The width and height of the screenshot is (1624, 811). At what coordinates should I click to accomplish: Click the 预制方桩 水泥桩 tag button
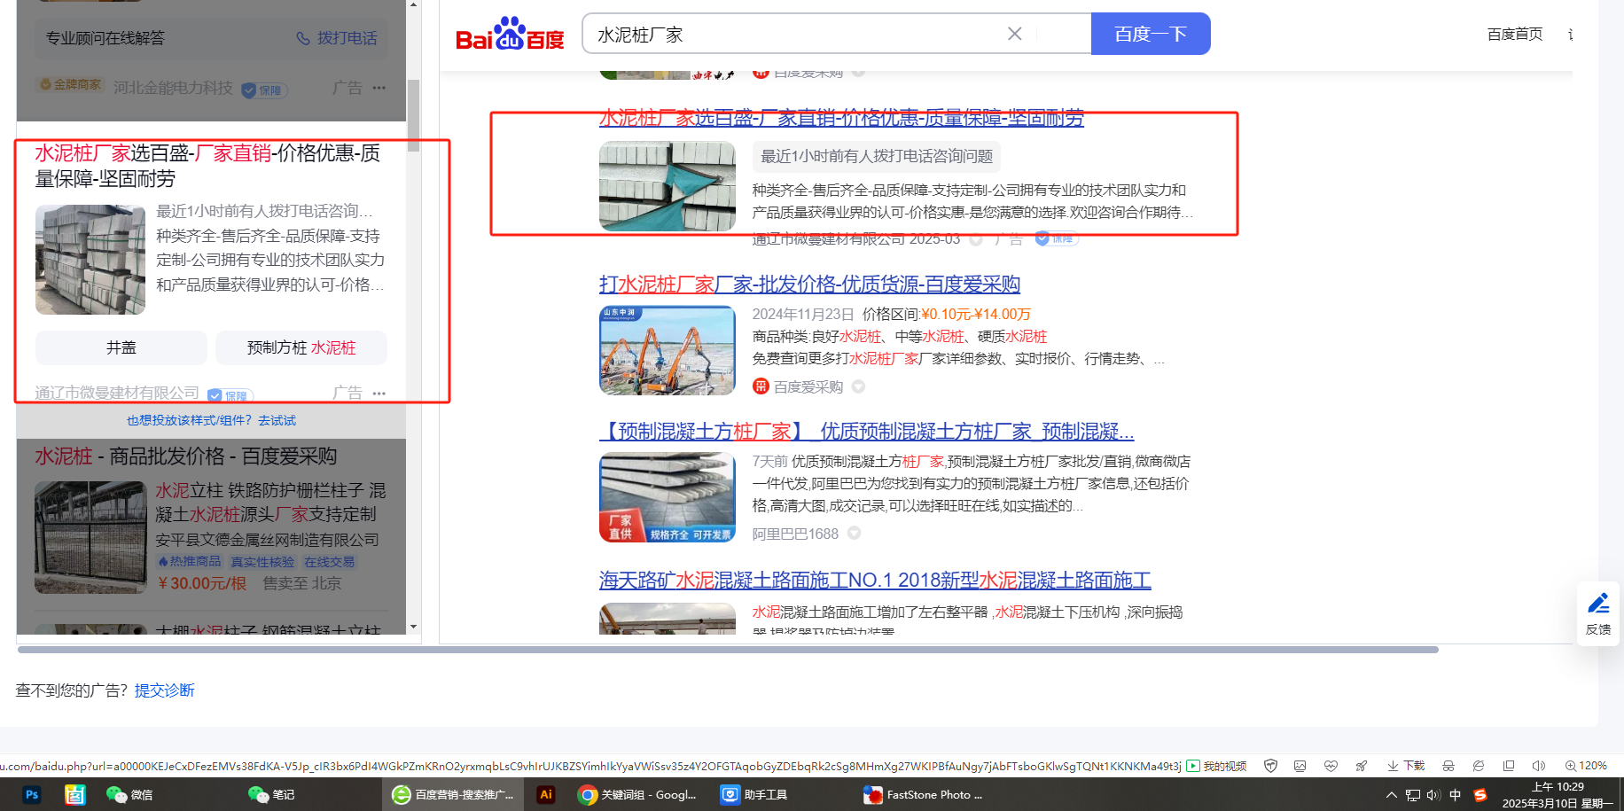pos(301,347)
